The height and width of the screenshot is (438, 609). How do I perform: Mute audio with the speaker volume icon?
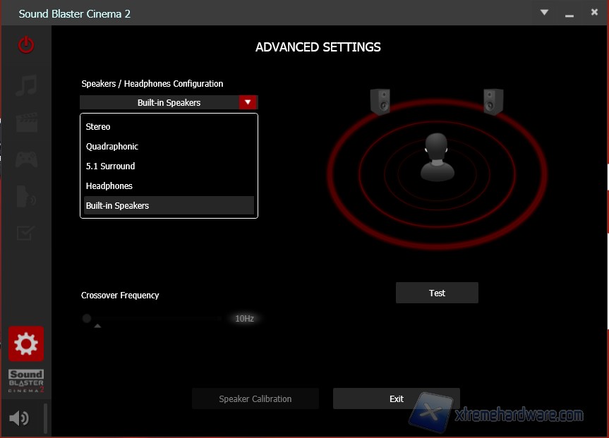tap(19, 418)
